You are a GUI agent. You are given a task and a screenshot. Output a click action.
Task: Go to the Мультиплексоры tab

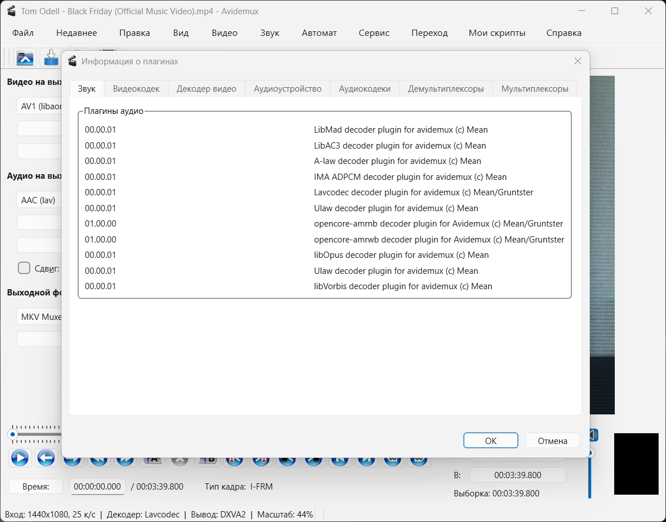(x=535, y=89)
